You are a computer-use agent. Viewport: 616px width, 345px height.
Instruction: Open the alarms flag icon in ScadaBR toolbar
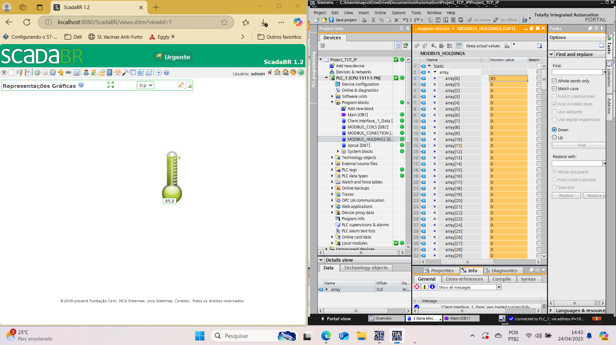(x=20, y=72)
